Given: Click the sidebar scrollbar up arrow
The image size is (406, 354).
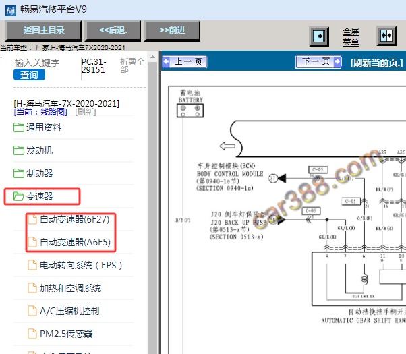Looking at the screenshot, I should click(153, 57).
